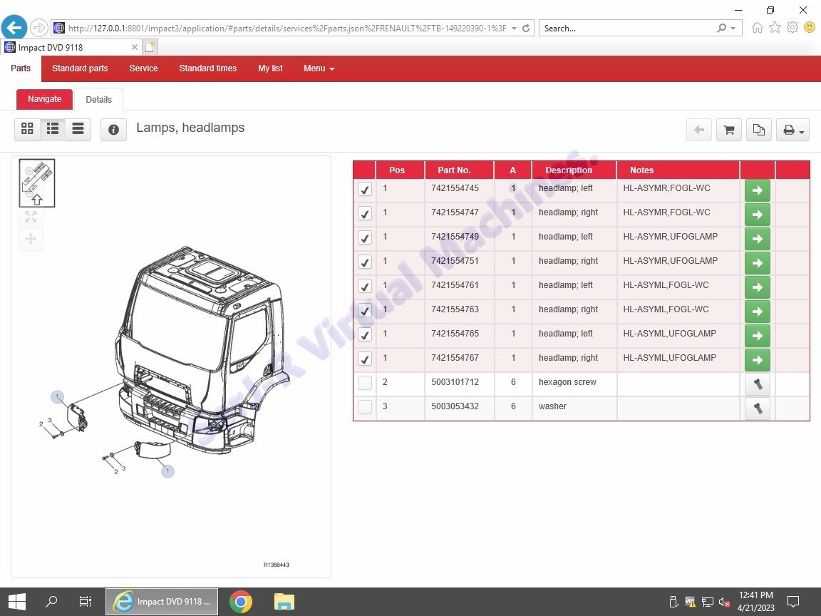Check the hexagon screw 5003101712 checkbox
The width and height of the screenshot is (821, 616).
(365, 383)
